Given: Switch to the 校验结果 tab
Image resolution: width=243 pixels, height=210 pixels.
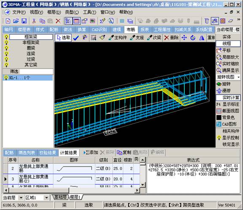Looking at the screenshot, I should tap(48, 153).
